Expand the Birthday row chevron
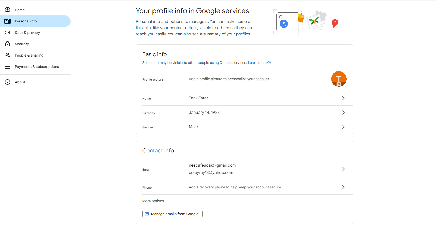This screenshot has width=437, height=225. (x=343, y=112)
